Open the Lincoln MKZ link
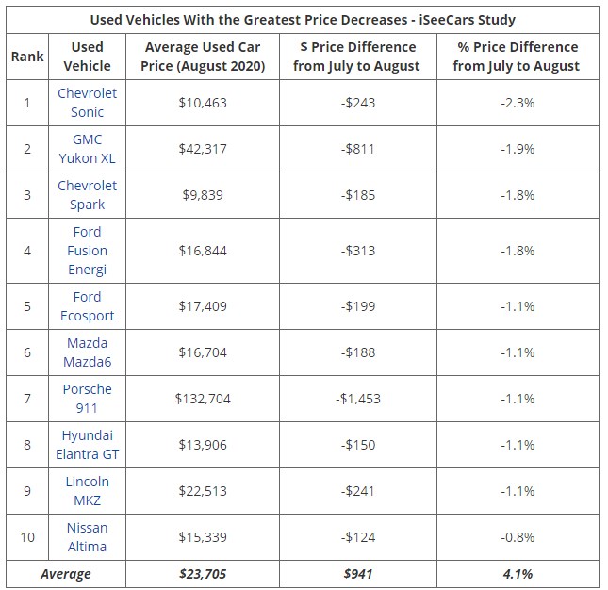608x590 pixels. (87, 491)
